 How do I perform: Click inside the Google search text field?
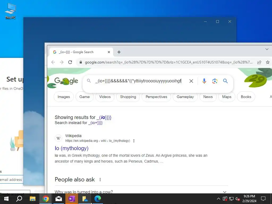point(138,81)
